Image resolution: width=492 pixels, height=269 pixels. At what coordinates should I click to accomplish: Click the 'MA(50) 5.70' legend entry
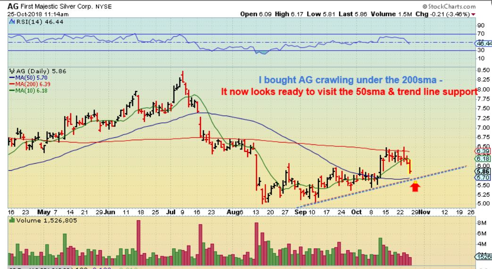click(x=28, y=78)
